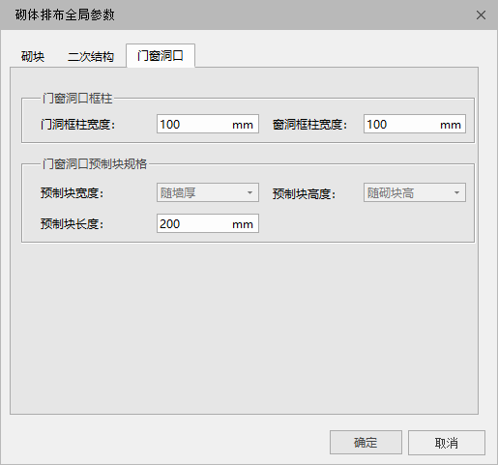Viewport: 498px width, 465px height.
Task: Click the 预制块宽度 label
Action: tap(72, 193)
